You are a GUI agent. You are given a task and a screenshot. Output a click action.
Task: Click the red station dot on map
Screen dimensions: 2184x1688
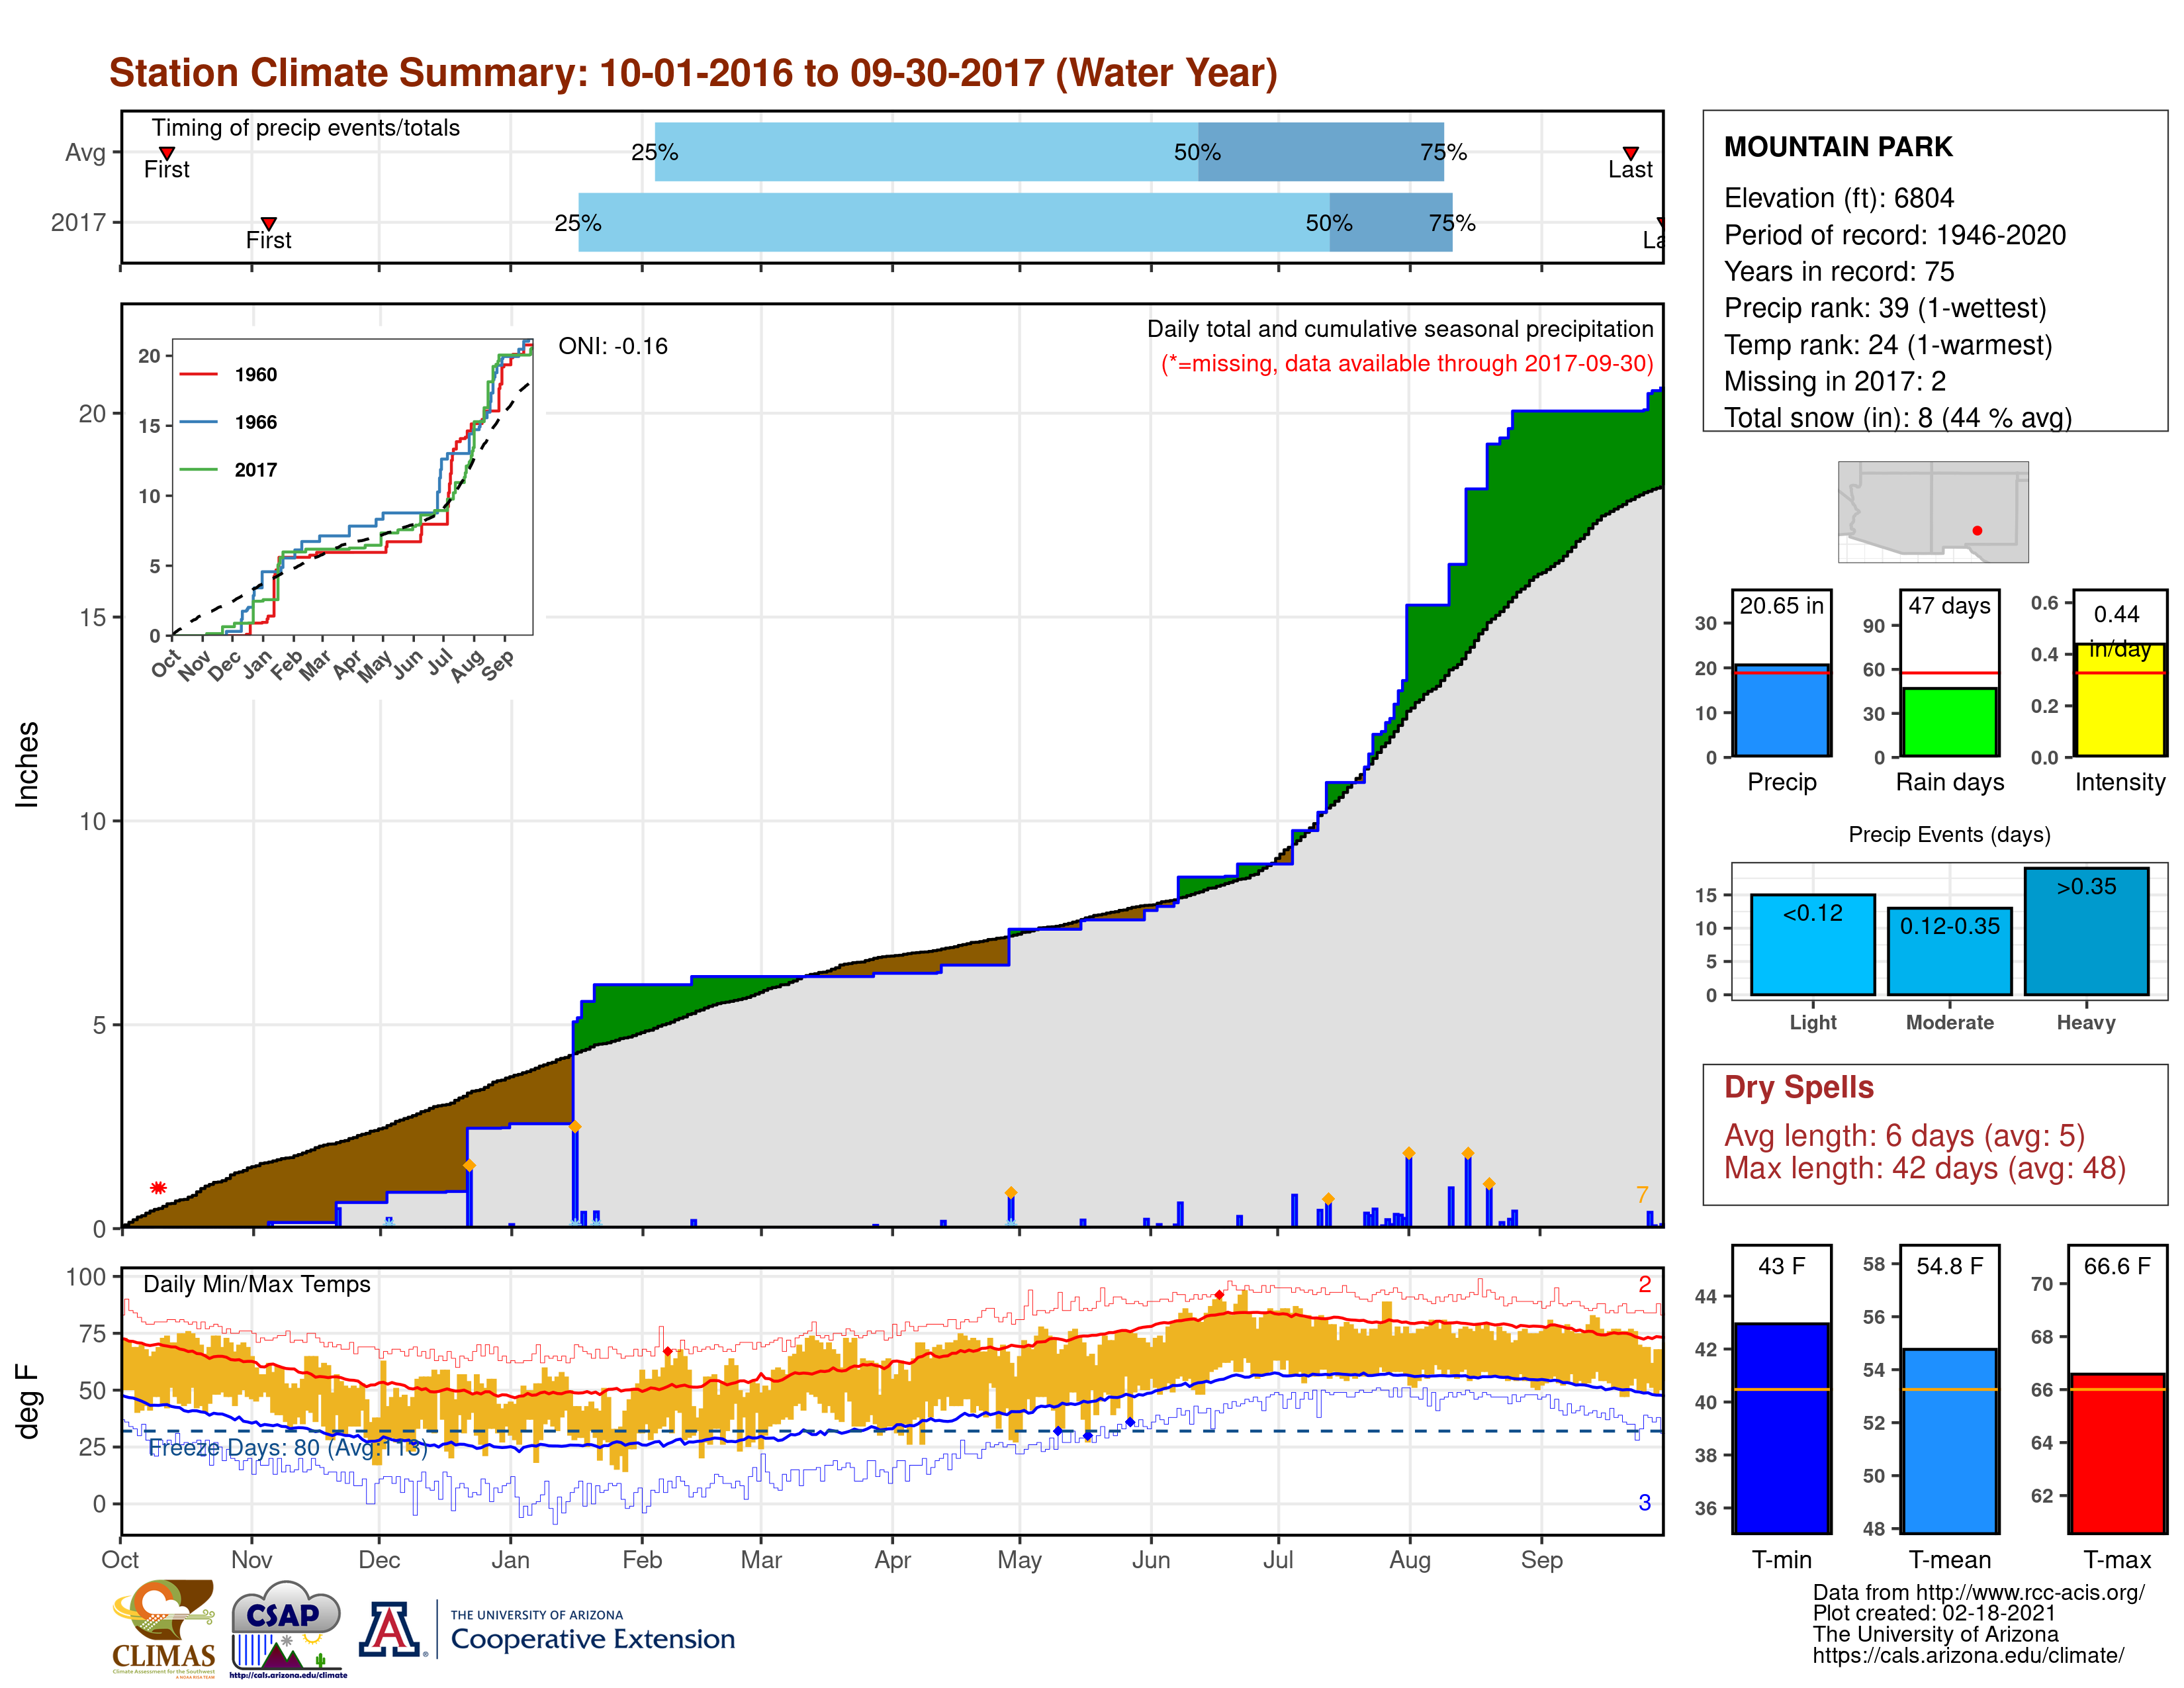(1977, 530)
